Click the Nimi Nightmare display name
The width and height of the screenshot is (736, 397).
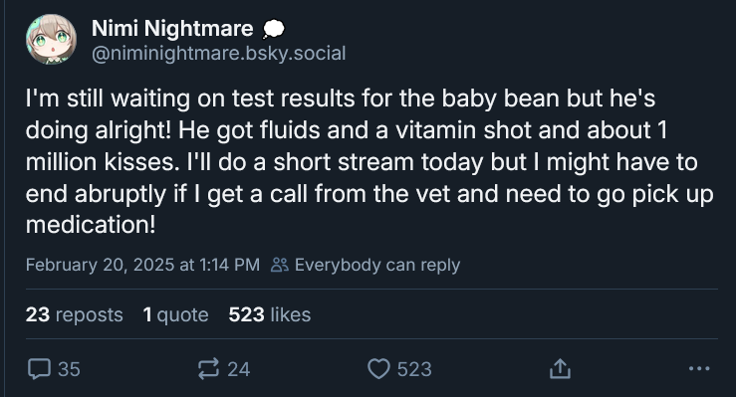pos(172,29)
